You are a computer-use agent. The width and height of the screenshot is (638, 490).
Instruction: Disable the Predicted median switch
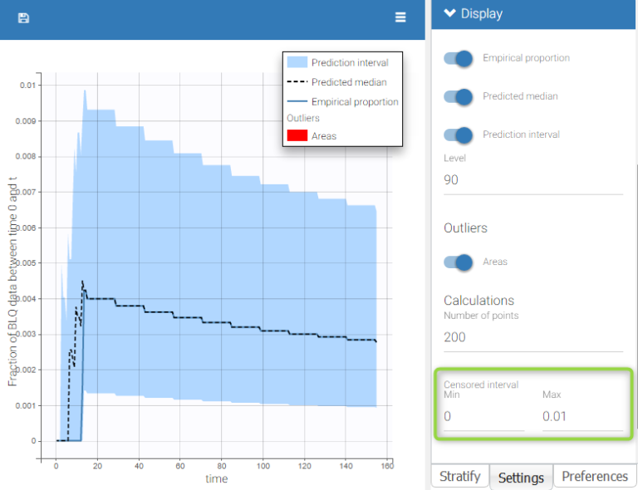coord(459,96)
